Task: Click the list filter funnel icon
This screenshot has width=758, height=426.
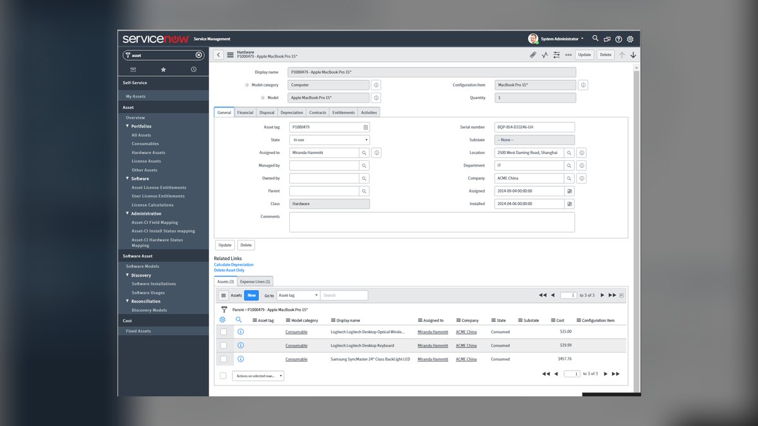Action: [224, 309]
